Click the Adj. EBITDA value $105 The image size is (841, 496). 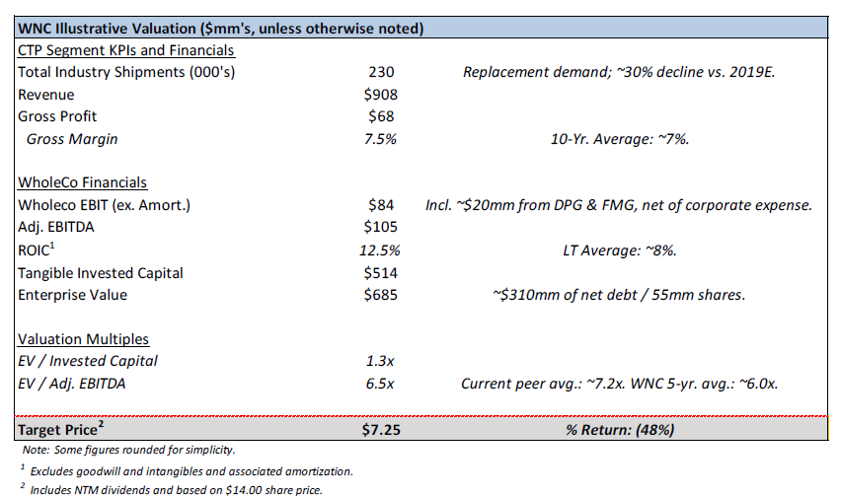tap(381, 227)
